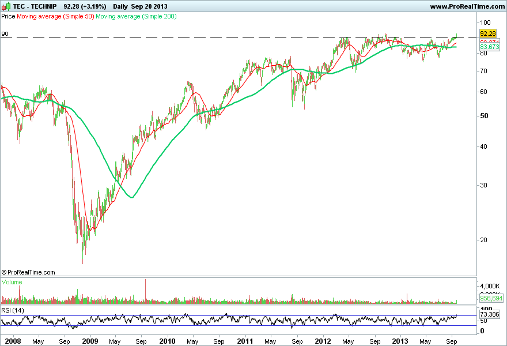This screenshot has height=346, width=507.
Task: Click the Price legend label
Action: point(8,16)
